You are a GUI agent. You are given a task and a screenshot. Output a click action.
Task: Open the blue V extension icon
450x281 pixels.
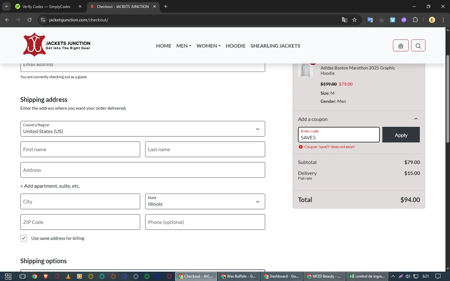pyautogui.click(x=392, y=20)
